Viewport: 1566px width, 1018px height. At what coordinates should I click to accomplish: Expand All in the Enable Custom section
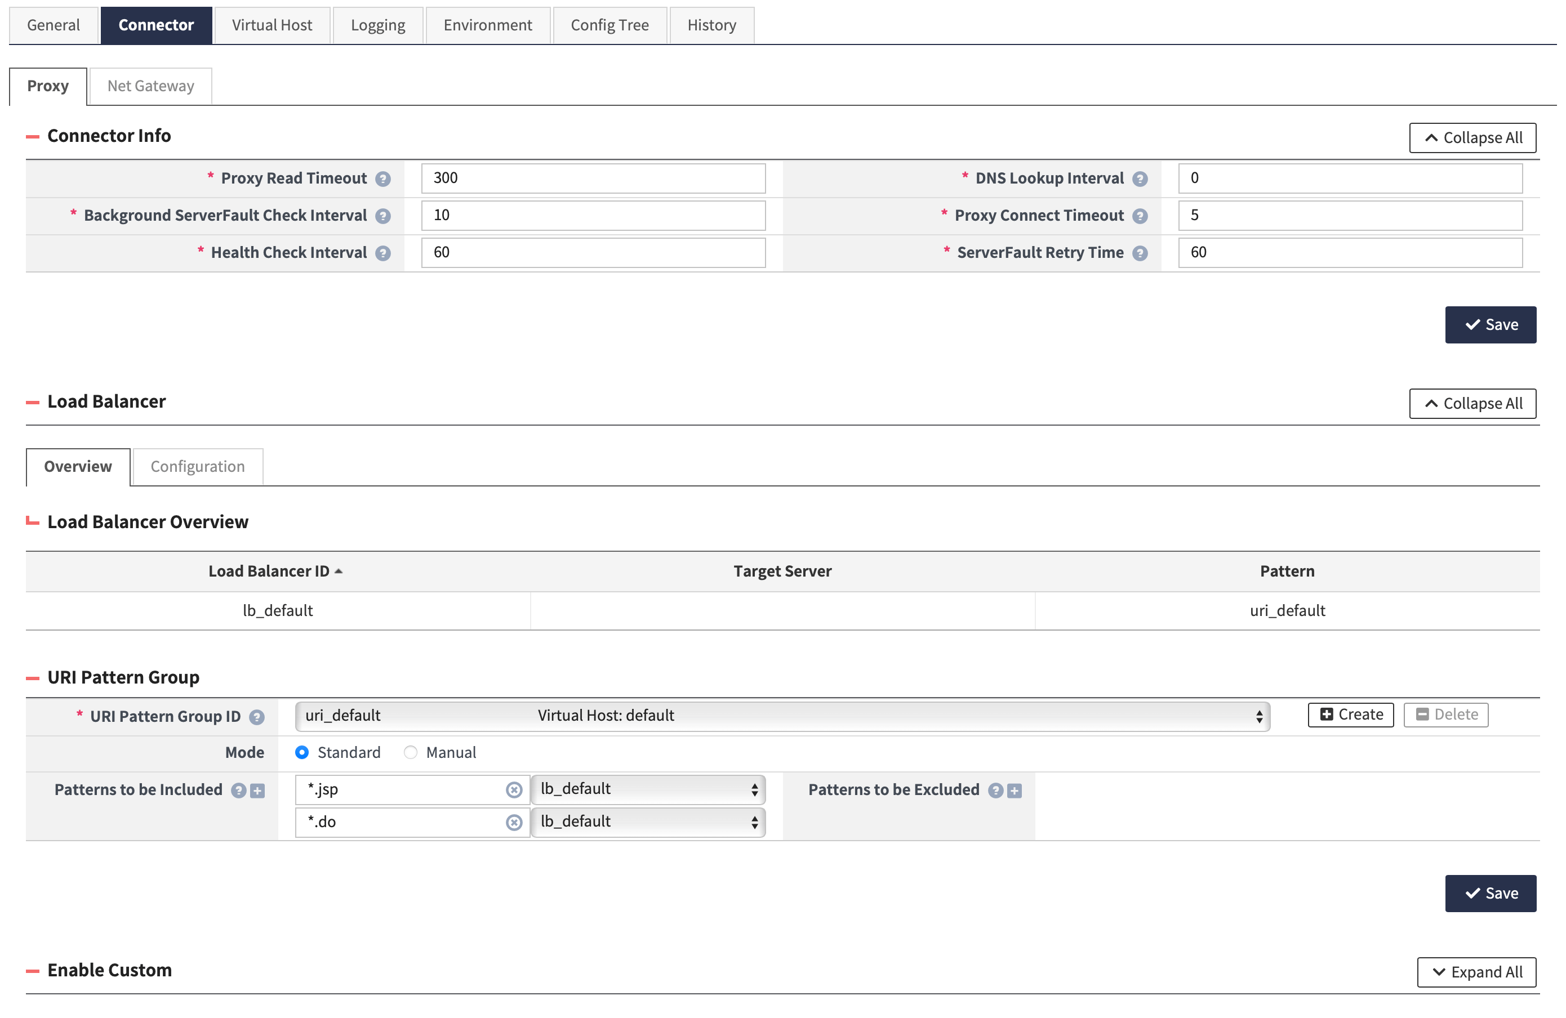[1476, 972]
